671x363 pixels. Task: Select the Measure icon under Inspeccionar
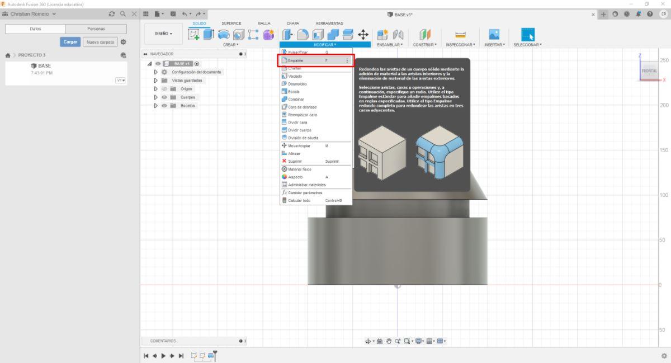[x=461, y=35]
